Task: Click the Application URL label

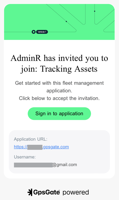Action: (31, 139)
